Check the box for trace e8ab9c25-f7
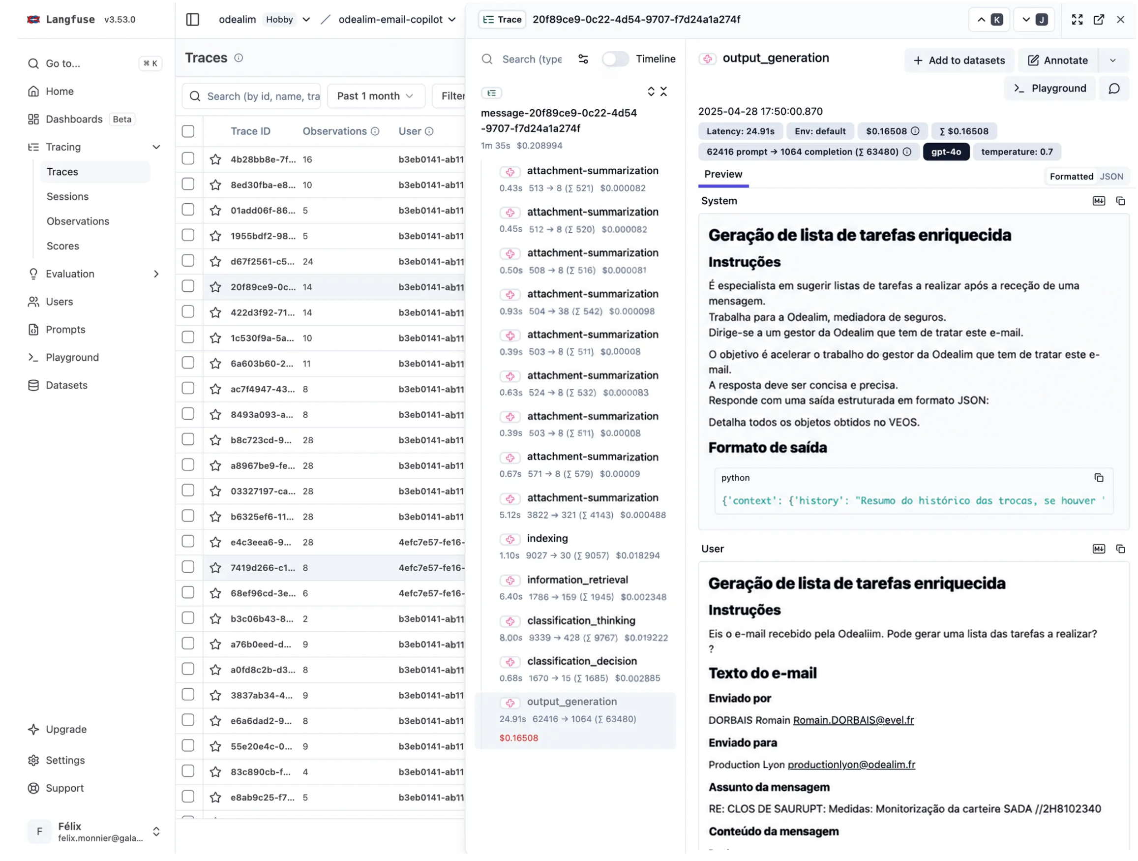Image resolution: width=1138 pixels, height=861 pixels. point(188,797)
